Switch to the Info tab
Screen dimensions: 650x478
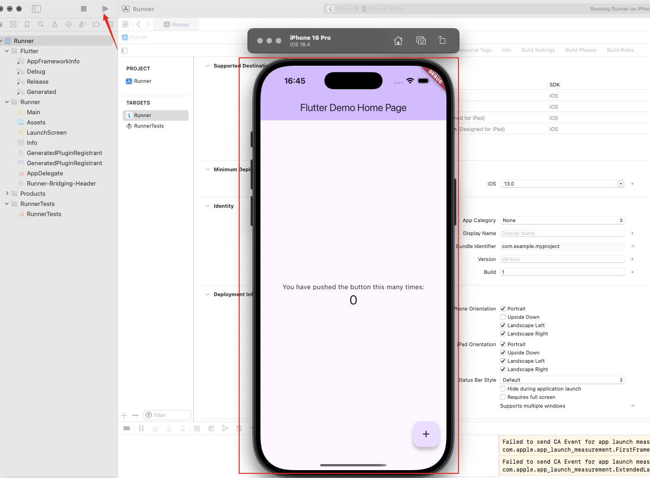pos(507,50)
